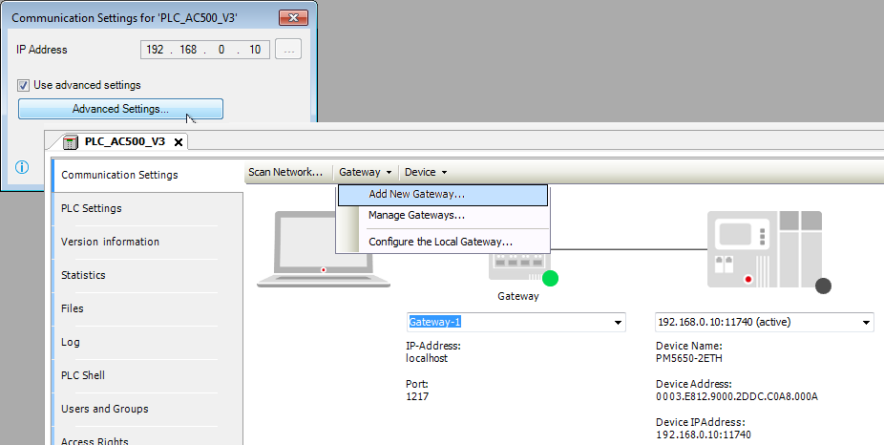Viewport: 884px width, 445px height.
Task: Click the laptop computer illustration
Action: (324, 249)
